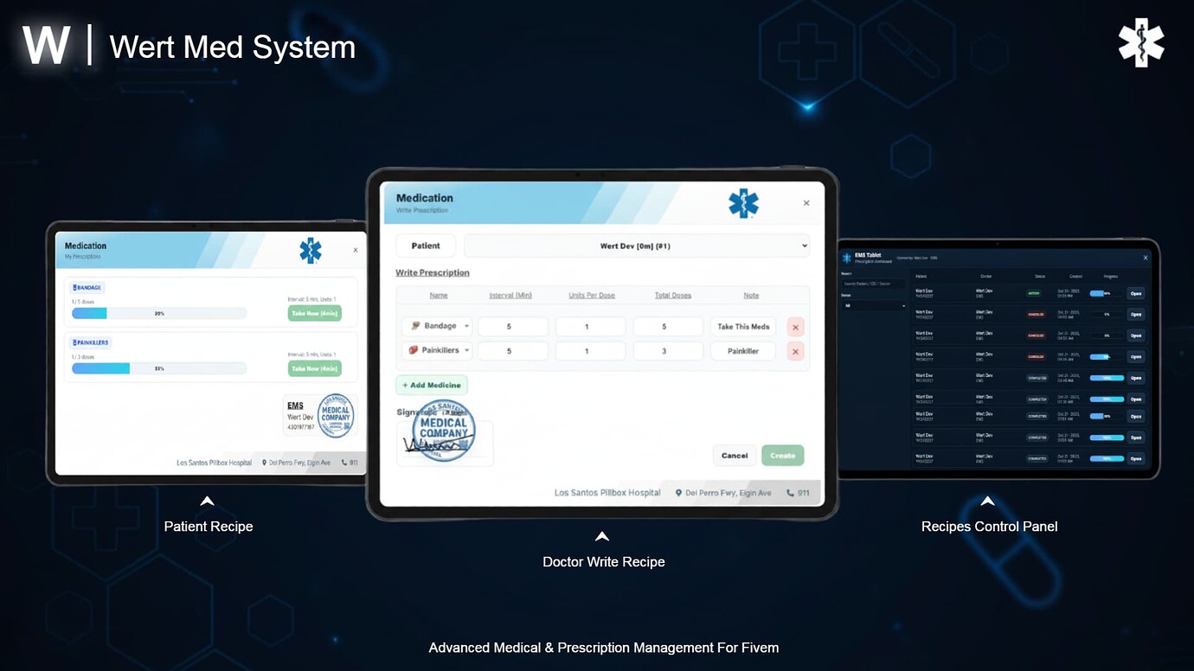Click the pill icon next to BANDAGE label
Viewport: 1194px width, 671px height.
74,287
